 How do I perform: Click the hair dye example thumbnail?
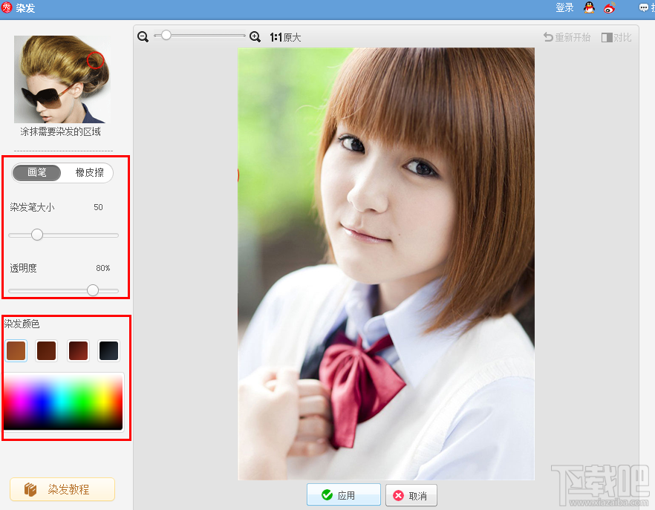tap(62, 79)
